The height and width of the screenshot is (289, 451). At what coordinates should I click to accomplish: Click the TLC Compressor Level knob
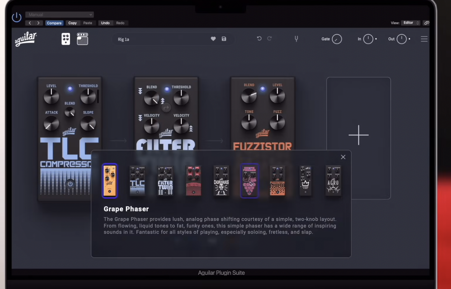point(51,97)
